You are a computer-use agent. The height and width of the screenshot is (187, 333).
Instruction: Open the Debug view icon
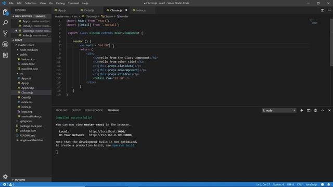point(5,44)
